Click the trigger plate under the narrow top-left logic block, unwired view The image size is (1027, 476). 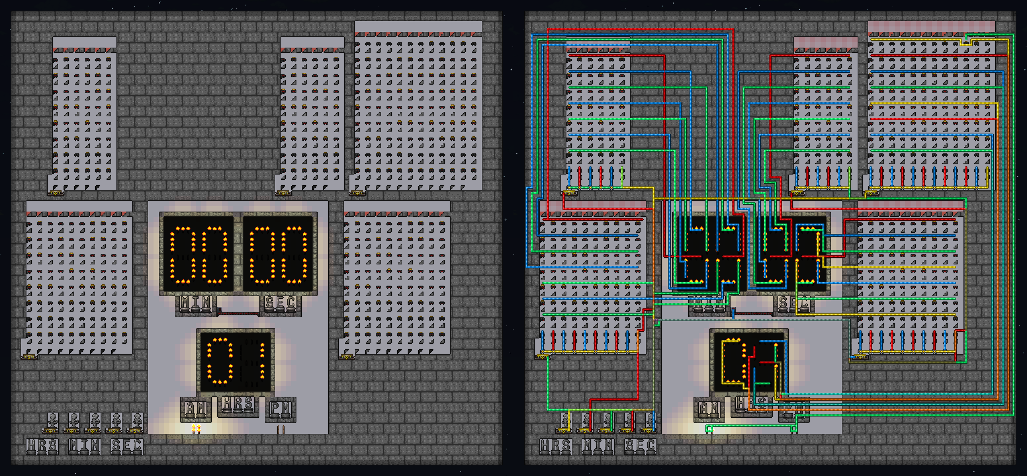click(x=55, y=194)
